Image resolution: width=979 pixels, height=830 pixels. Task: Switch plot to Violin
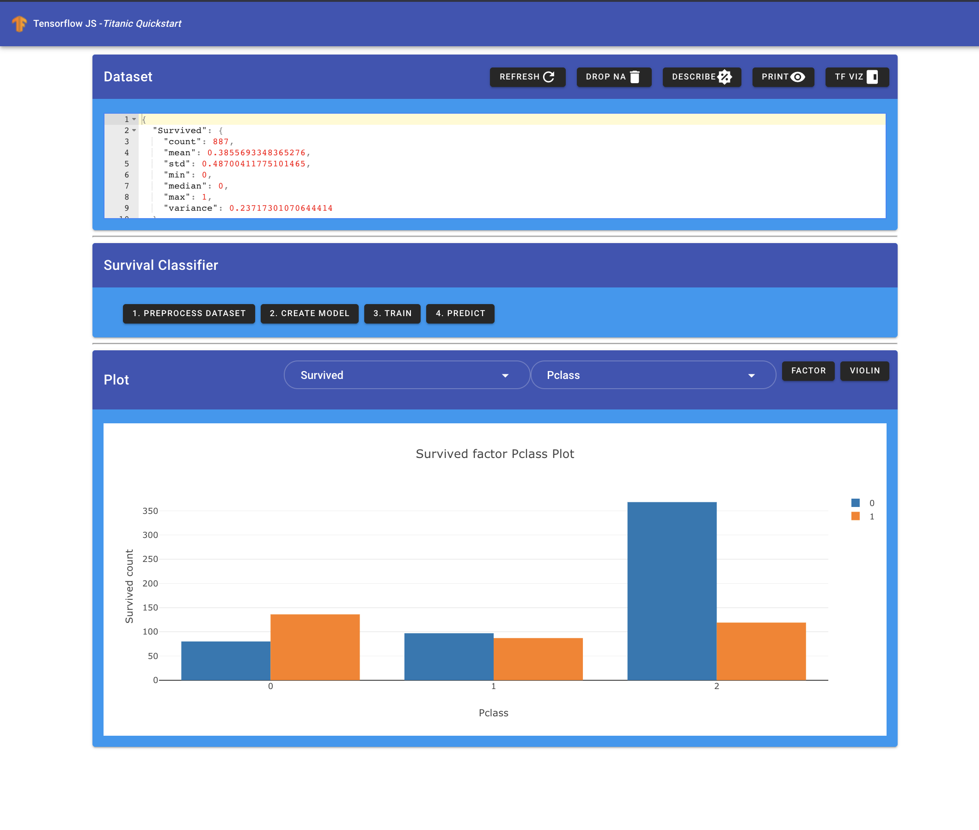[x=864, y=371]
